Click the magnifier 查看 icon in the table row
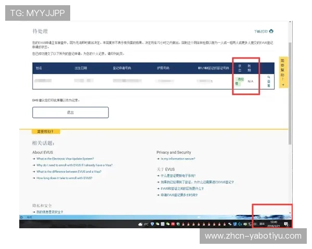Screen dimensions: 312x249 269,77
